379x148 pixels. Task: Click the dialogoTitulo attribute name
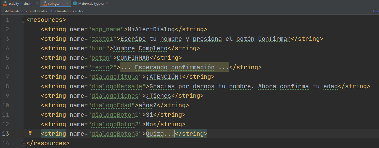coord(115,77)
